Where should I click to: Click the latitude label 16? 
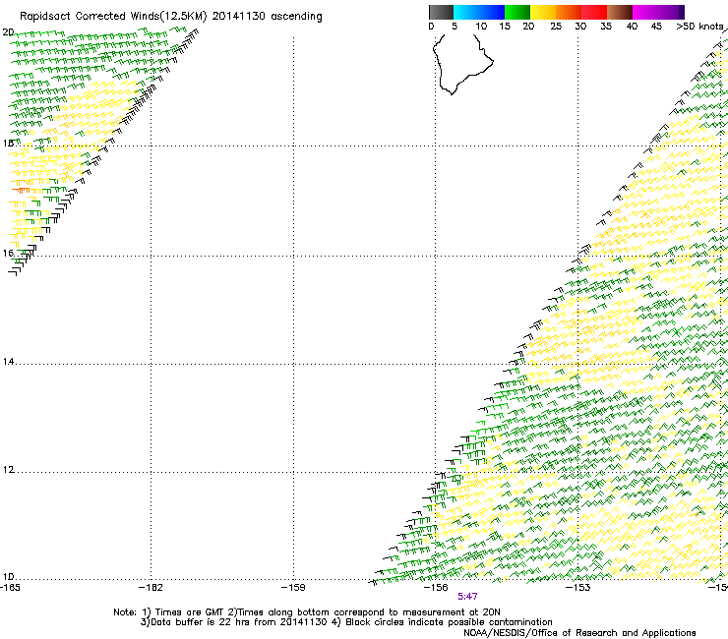click(8, 253)
